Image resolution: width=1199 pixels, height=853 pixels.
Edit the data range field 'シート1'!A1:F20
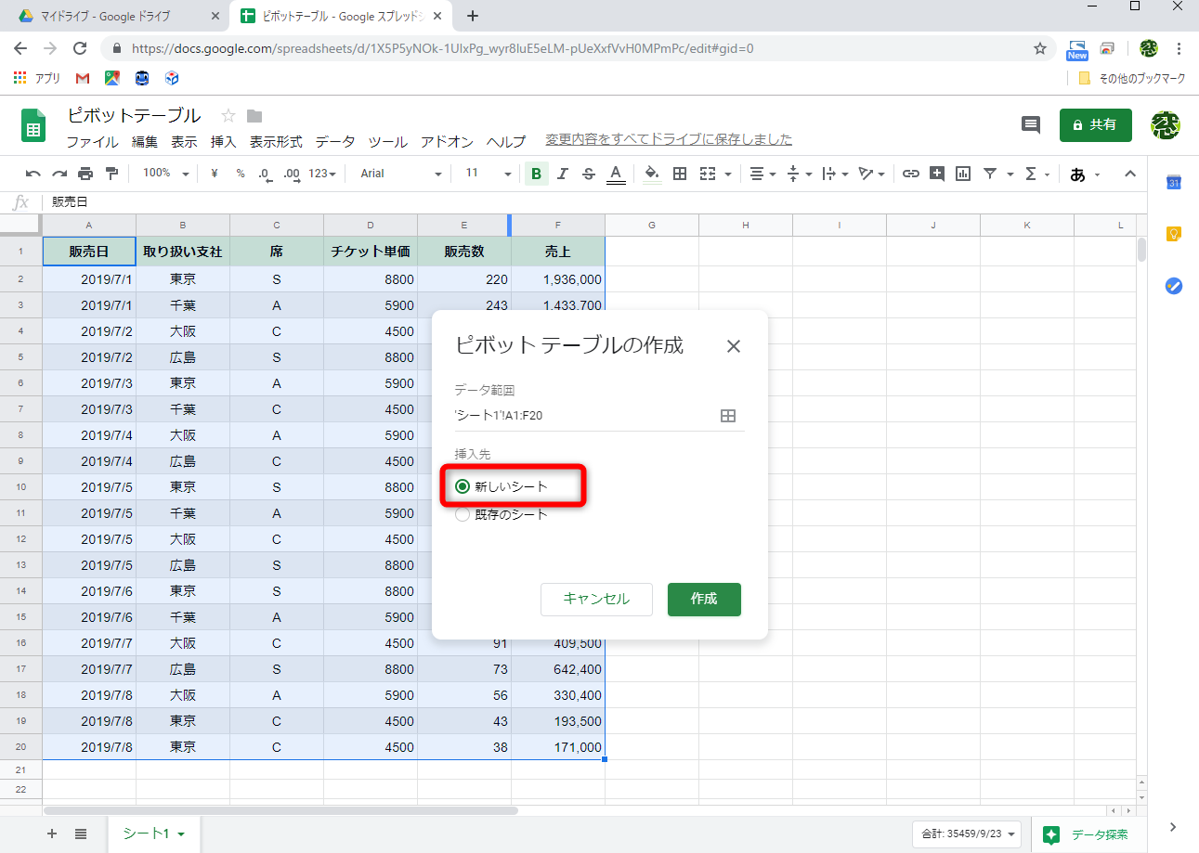click(x=583, y=416)
